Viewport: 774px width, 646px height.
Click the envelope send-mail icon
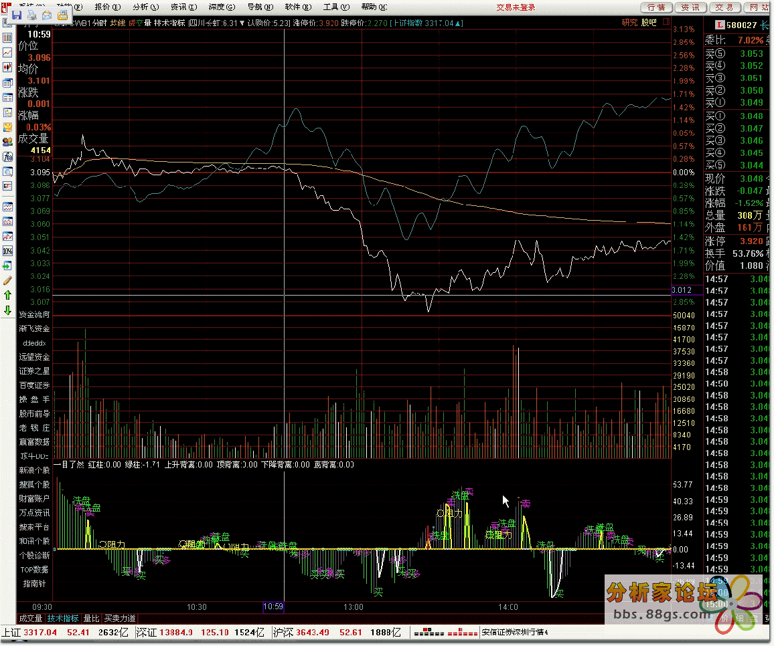click(47, 15)
